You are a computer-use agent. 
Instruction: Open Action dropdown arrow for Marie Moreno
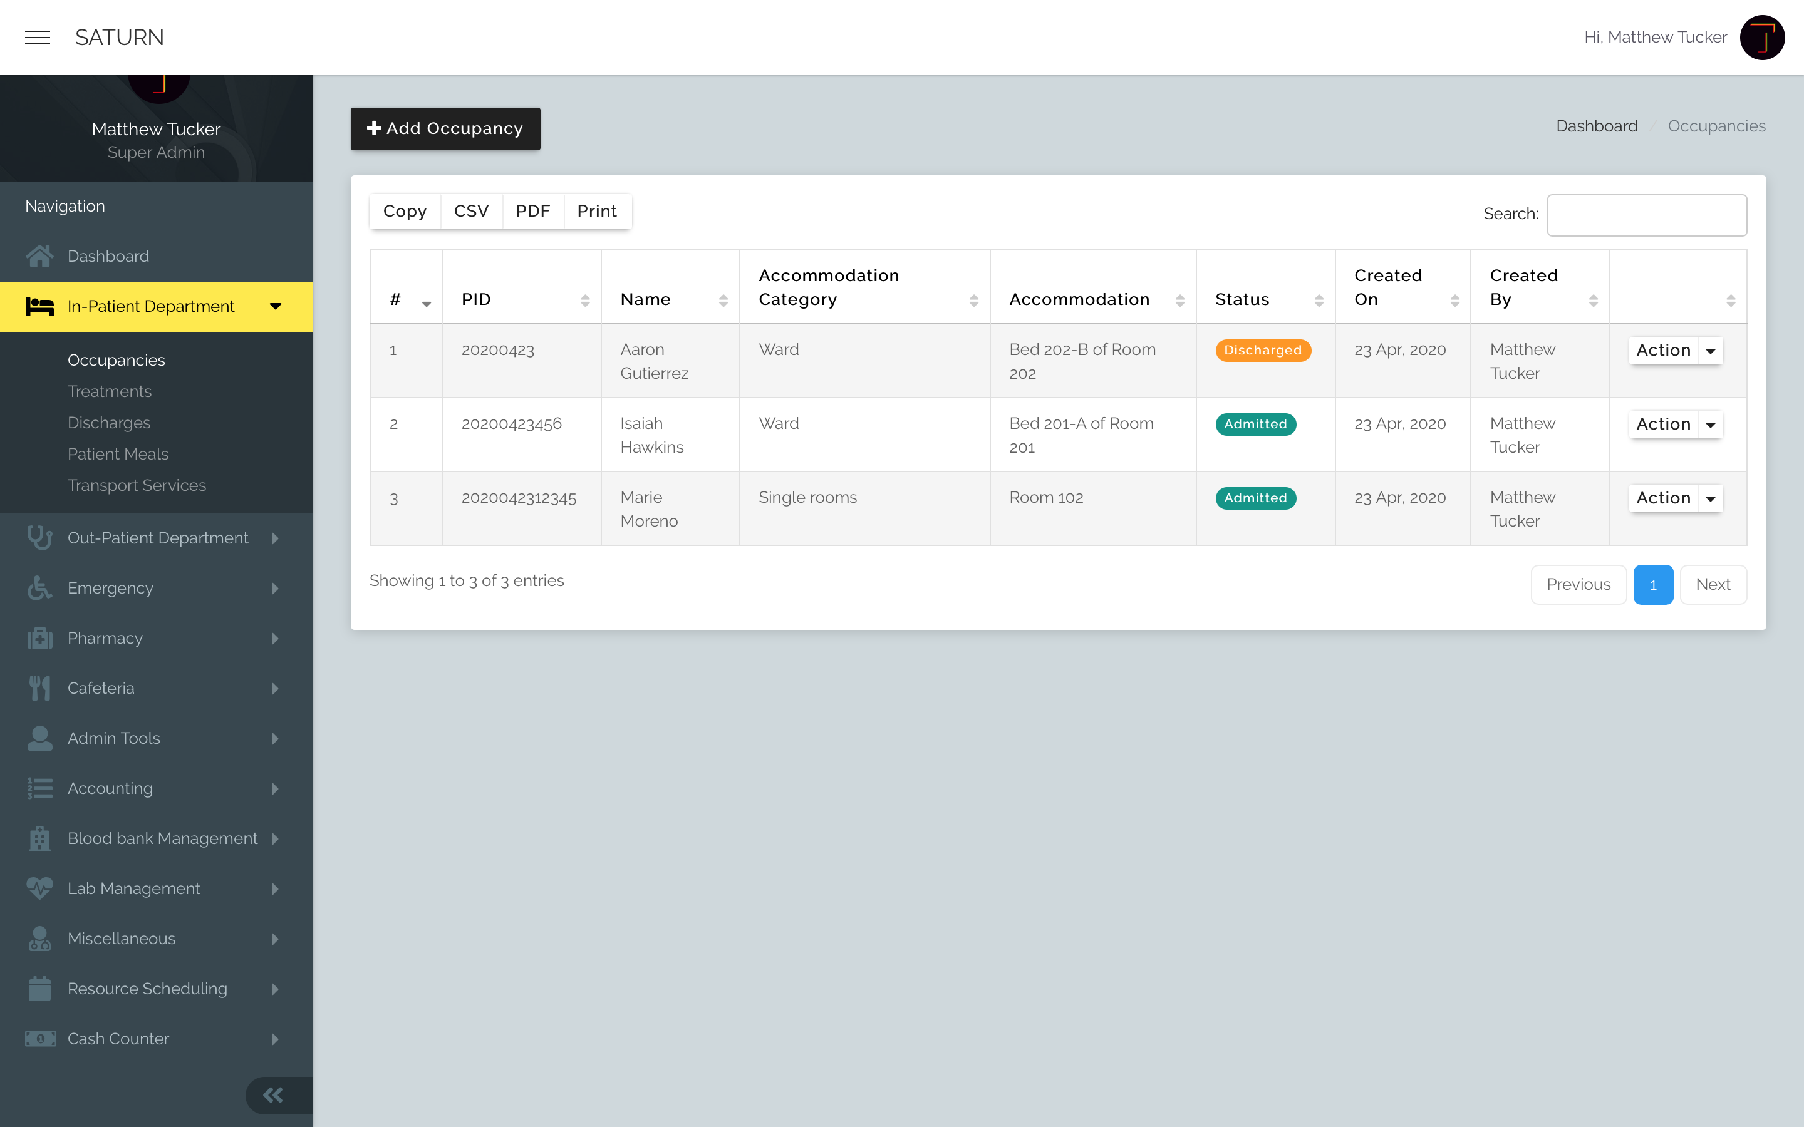pyautogui.click(x=1711, y=498)
